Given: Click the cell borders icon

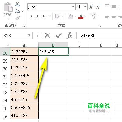Looking at the screenshot, I should point(57,16).
